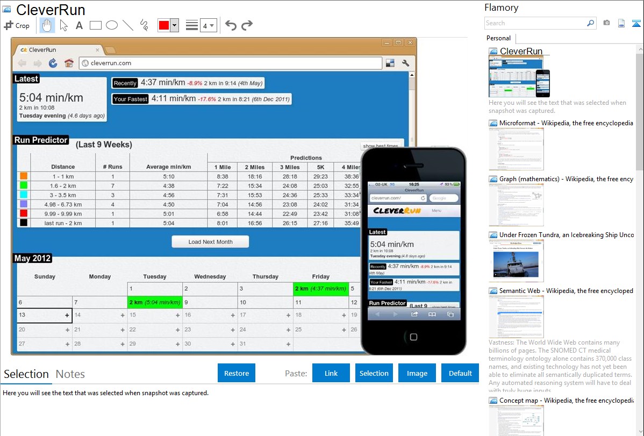Image resolution: width=644 pixels, height=436 pixels.
Task: Pick the rectangle shape tool
Action: coord(96,25)
